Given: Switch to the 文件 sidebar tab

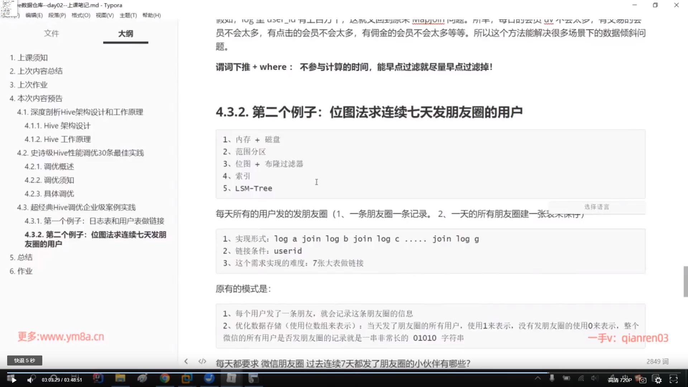Looking at the screenshot, I should click(x=51, y=33).
